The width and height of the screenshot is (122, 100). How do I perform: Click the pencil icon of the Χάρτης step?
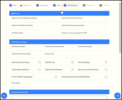11,5
